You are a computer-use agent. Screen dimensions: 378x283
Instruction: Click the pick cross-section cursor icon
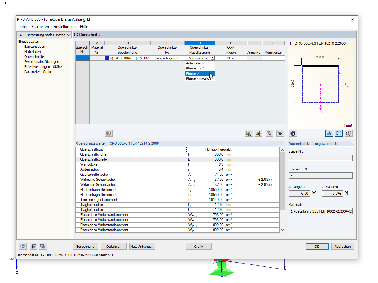(269, 133)
